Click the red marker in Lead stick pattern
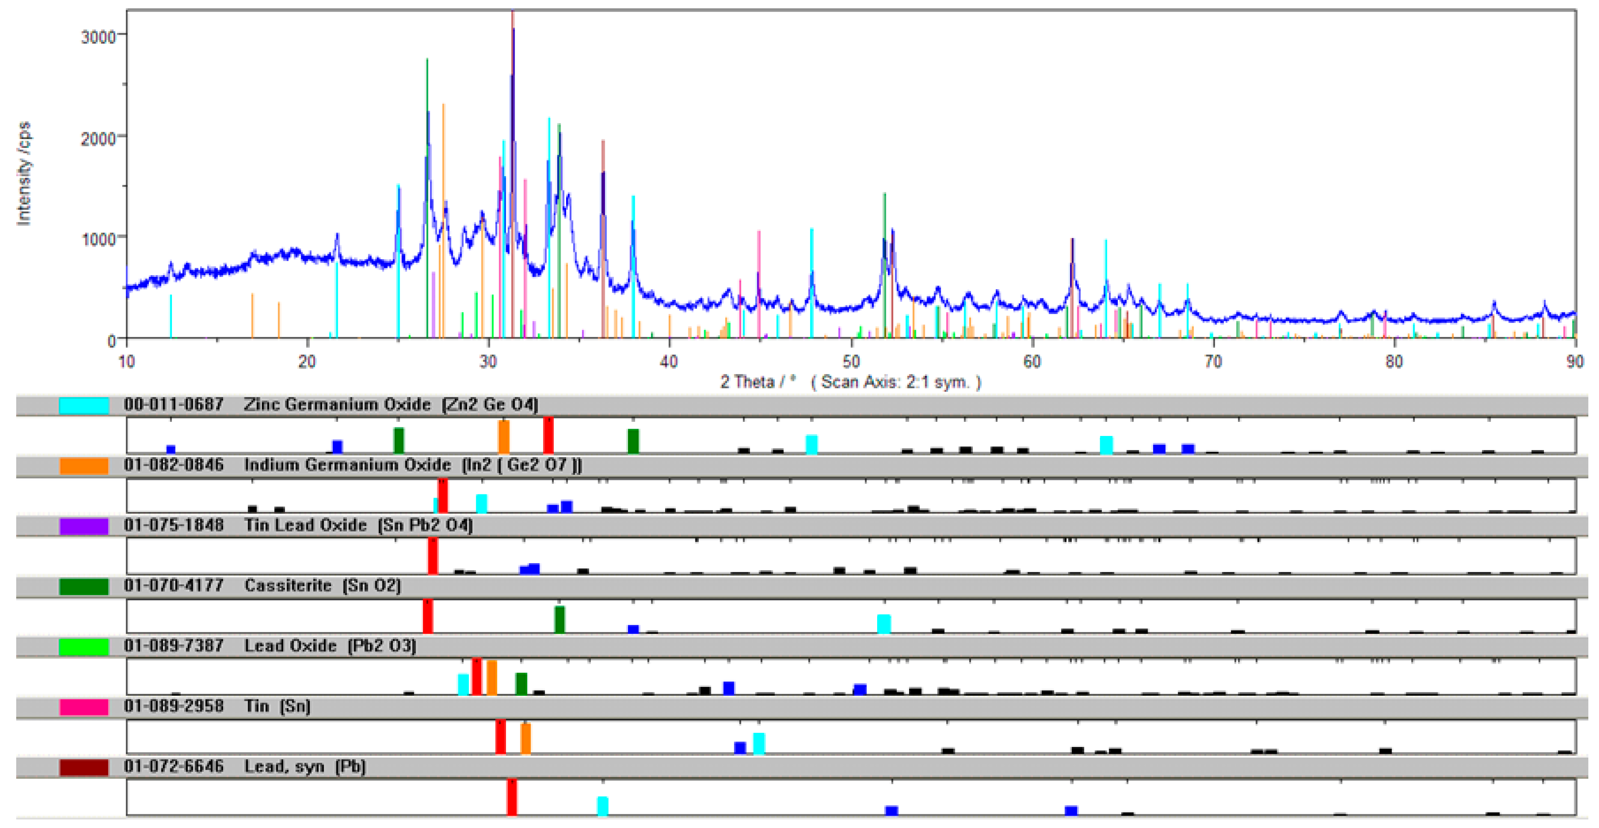The image size is (1599, 828). 512,797
